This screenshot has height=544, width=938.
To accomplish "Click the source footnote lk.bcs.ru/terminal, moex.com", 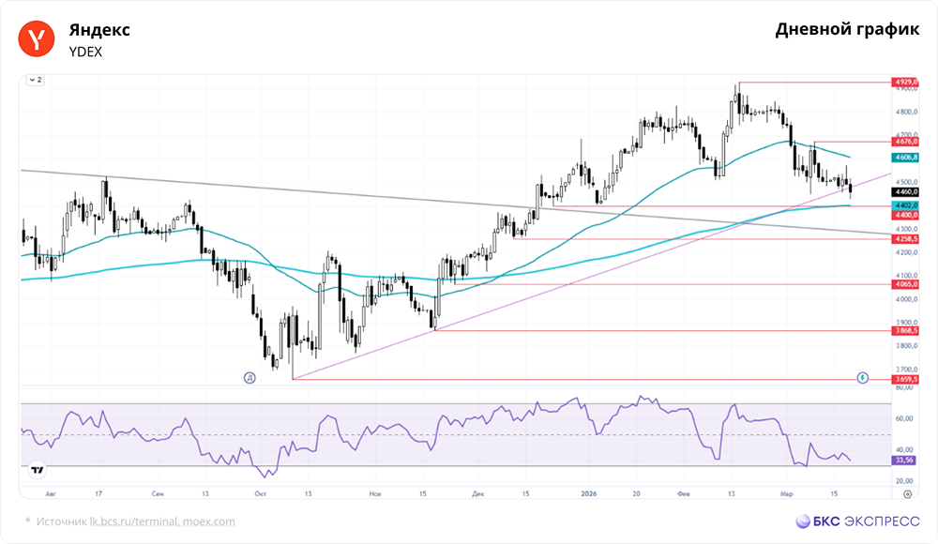I will 162,521.
